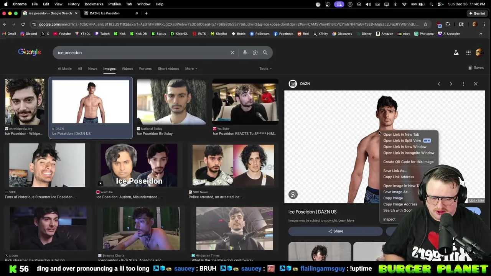
Task: Open the Google account avatar
Action: pos(479,53)
